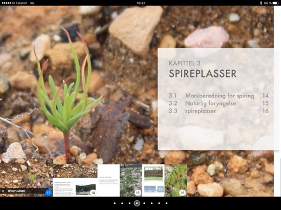Viewport: 281px width, 210px height.
Task: Tap the SPIREPLASSER chapter heading
Action: (203, 73)
